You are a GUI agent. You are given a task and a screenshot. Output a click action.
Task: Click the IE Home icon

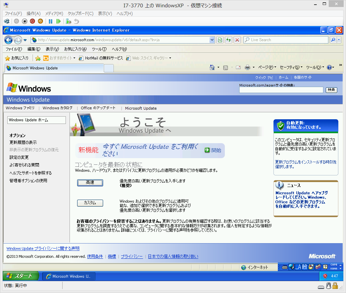pos(212,67)
